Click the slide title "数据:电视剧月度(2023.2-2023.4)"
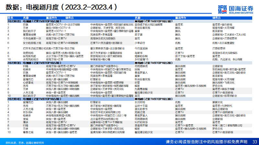Screen dimensions: 259x145 [62, 7]
